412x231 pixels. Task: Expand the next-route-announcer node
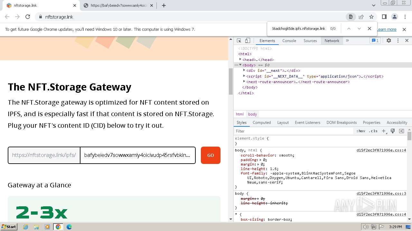click(244, 81)
